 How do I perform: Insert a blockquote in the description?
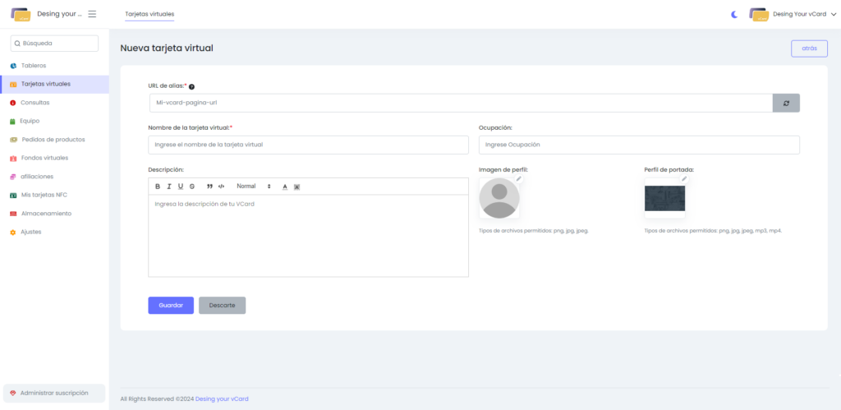210,187
